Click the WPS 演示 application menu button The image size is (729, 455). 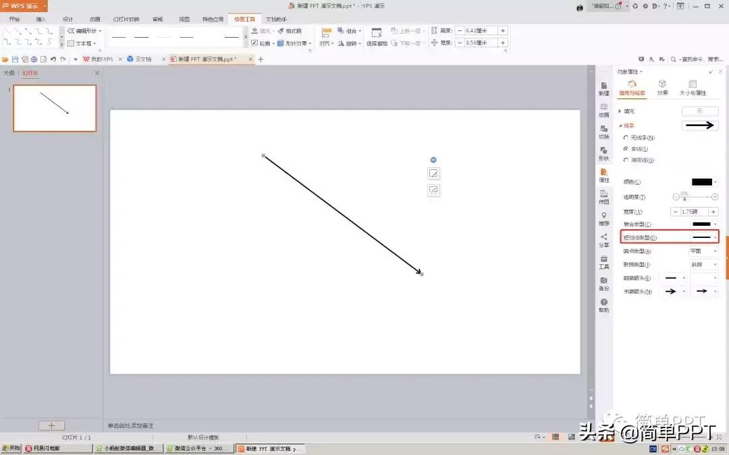24,6
